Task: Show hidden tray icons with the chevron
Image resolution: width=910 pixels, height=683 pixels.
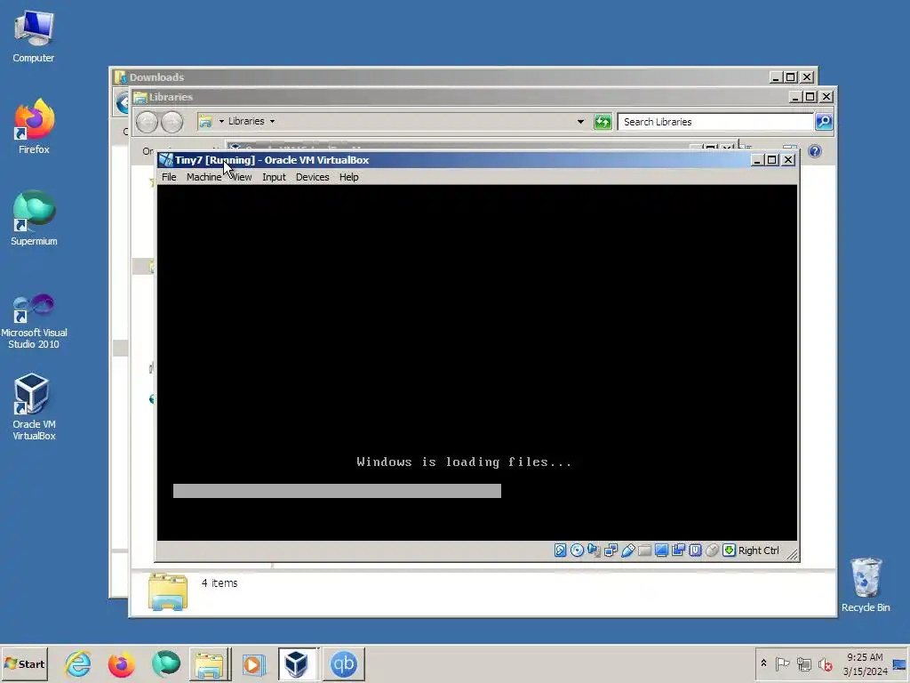Action: click(763, 663)
